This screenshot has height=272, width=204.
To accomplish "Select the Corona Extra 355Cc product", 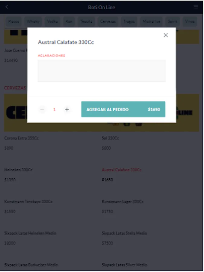I will tap(21, 138).
